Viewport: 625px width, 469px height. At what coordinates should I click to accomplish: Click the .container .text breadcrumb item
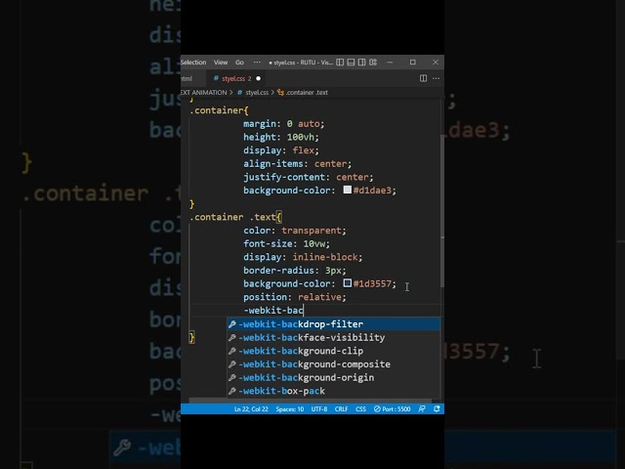click(x=307, y=92)
